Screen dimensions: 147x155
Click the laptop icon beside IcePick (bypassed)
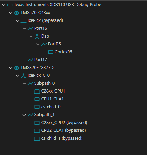tap(23, 21)
